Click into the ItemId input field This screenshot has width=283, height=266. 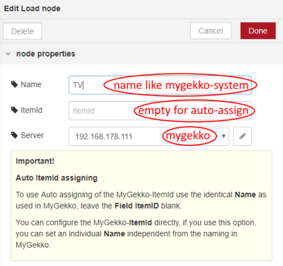click(x=160, y=110)
